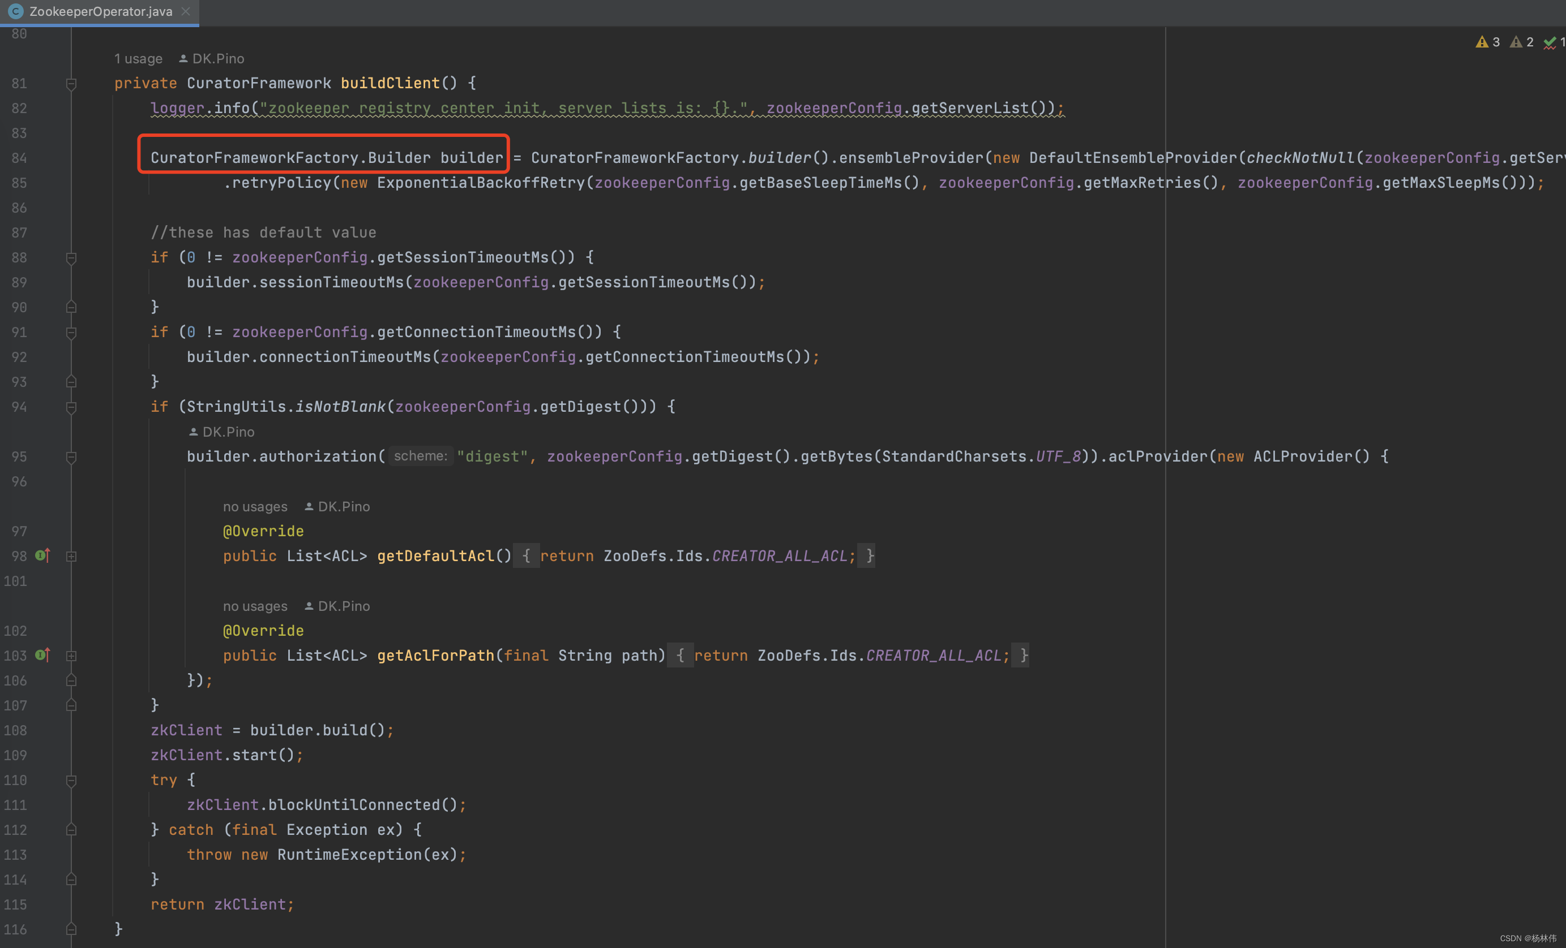Open the '1 usage' hint above buildClient
Image resolution: width=1566 pixels, height=948 pixels.
[138, 58]
